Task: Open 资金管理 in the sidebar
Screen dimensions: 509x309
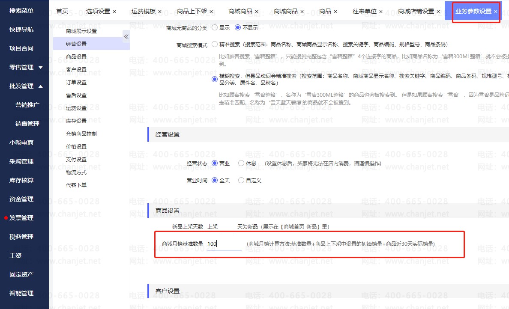Action: click(21, 199)
